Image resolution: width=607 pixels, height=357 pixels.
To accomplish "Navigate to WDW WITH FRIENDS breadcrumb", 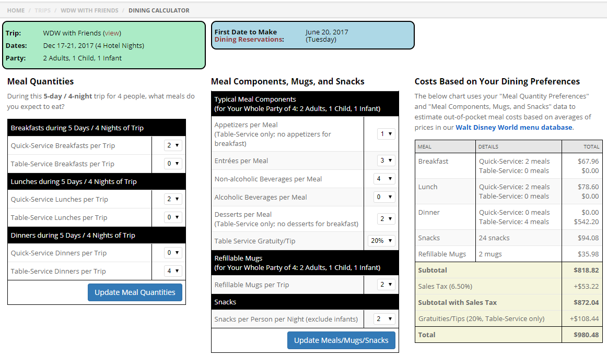I will (x=89, y=10).
